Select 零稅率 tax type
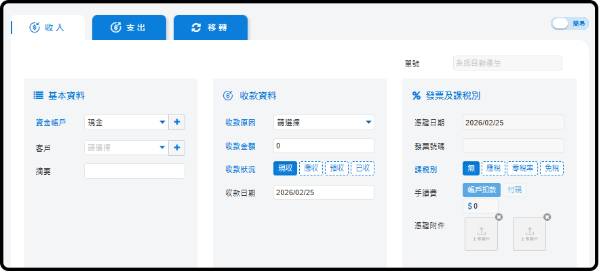The height and width of the screenshot is (271, 599). [x=522, y=168]
